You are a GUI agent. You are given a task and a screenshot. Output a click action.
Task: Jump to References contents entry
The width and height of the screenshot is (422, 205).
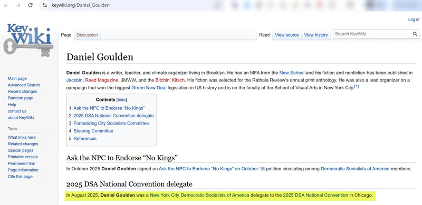pos(85,138)
